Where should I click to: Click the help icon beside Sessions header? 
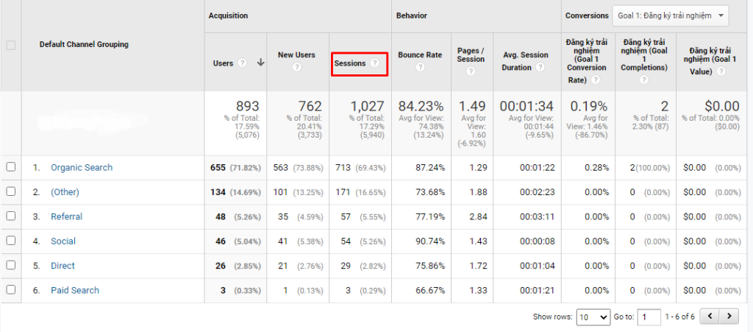click(375, 63)
